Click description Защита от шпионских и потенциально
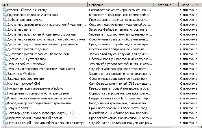202x128 pixels. pos(120,74)
